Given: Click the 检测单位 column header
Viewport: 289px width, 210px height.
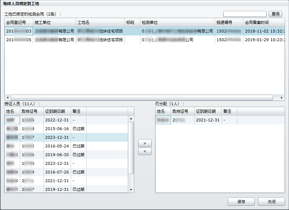Looking at the screenshot, I should [177, 22].
